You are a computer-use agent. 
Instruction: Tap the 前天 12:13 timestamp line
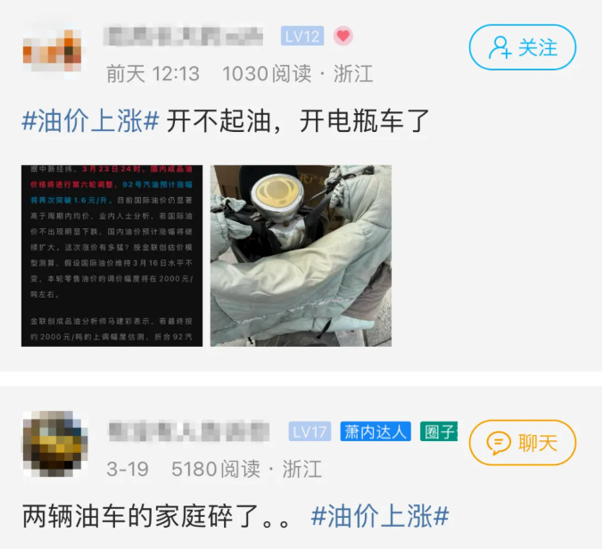(153, 73)
